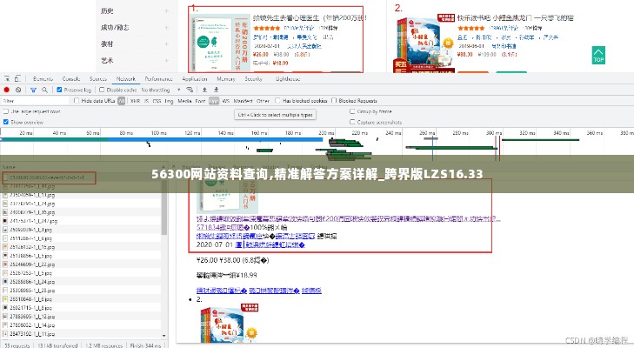The height and width of the screenshot is (348, 634).
Task: Click the green TOP back-to-top button
Action: tap(598, 55)
